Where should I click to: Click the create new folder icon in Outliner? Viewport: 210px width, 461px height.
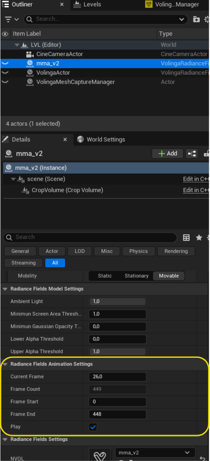[196, 19]
